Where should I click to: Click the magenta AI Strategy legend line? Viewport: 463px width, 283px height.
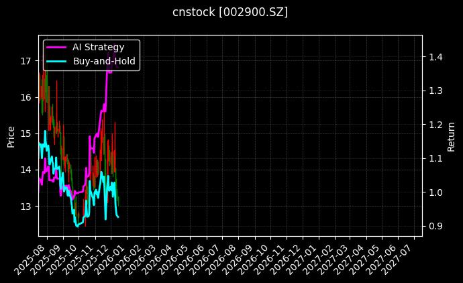pos(56,47)
